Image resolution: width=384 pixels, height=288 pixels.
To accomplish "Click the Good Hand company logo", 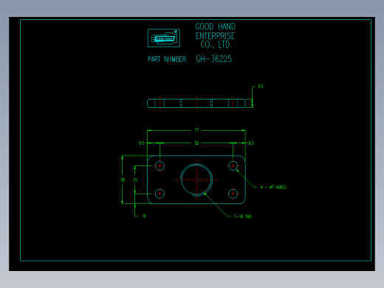I will click(x=164, y=38).
